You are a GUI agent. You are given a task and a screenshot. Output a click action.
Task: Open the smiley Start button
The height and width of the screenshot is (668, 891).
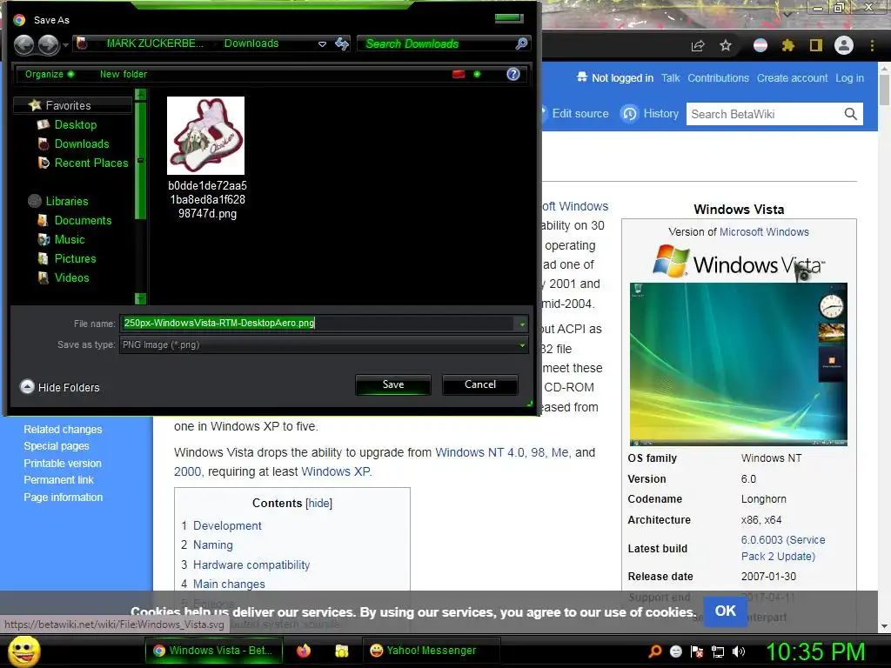coord(23,651)
